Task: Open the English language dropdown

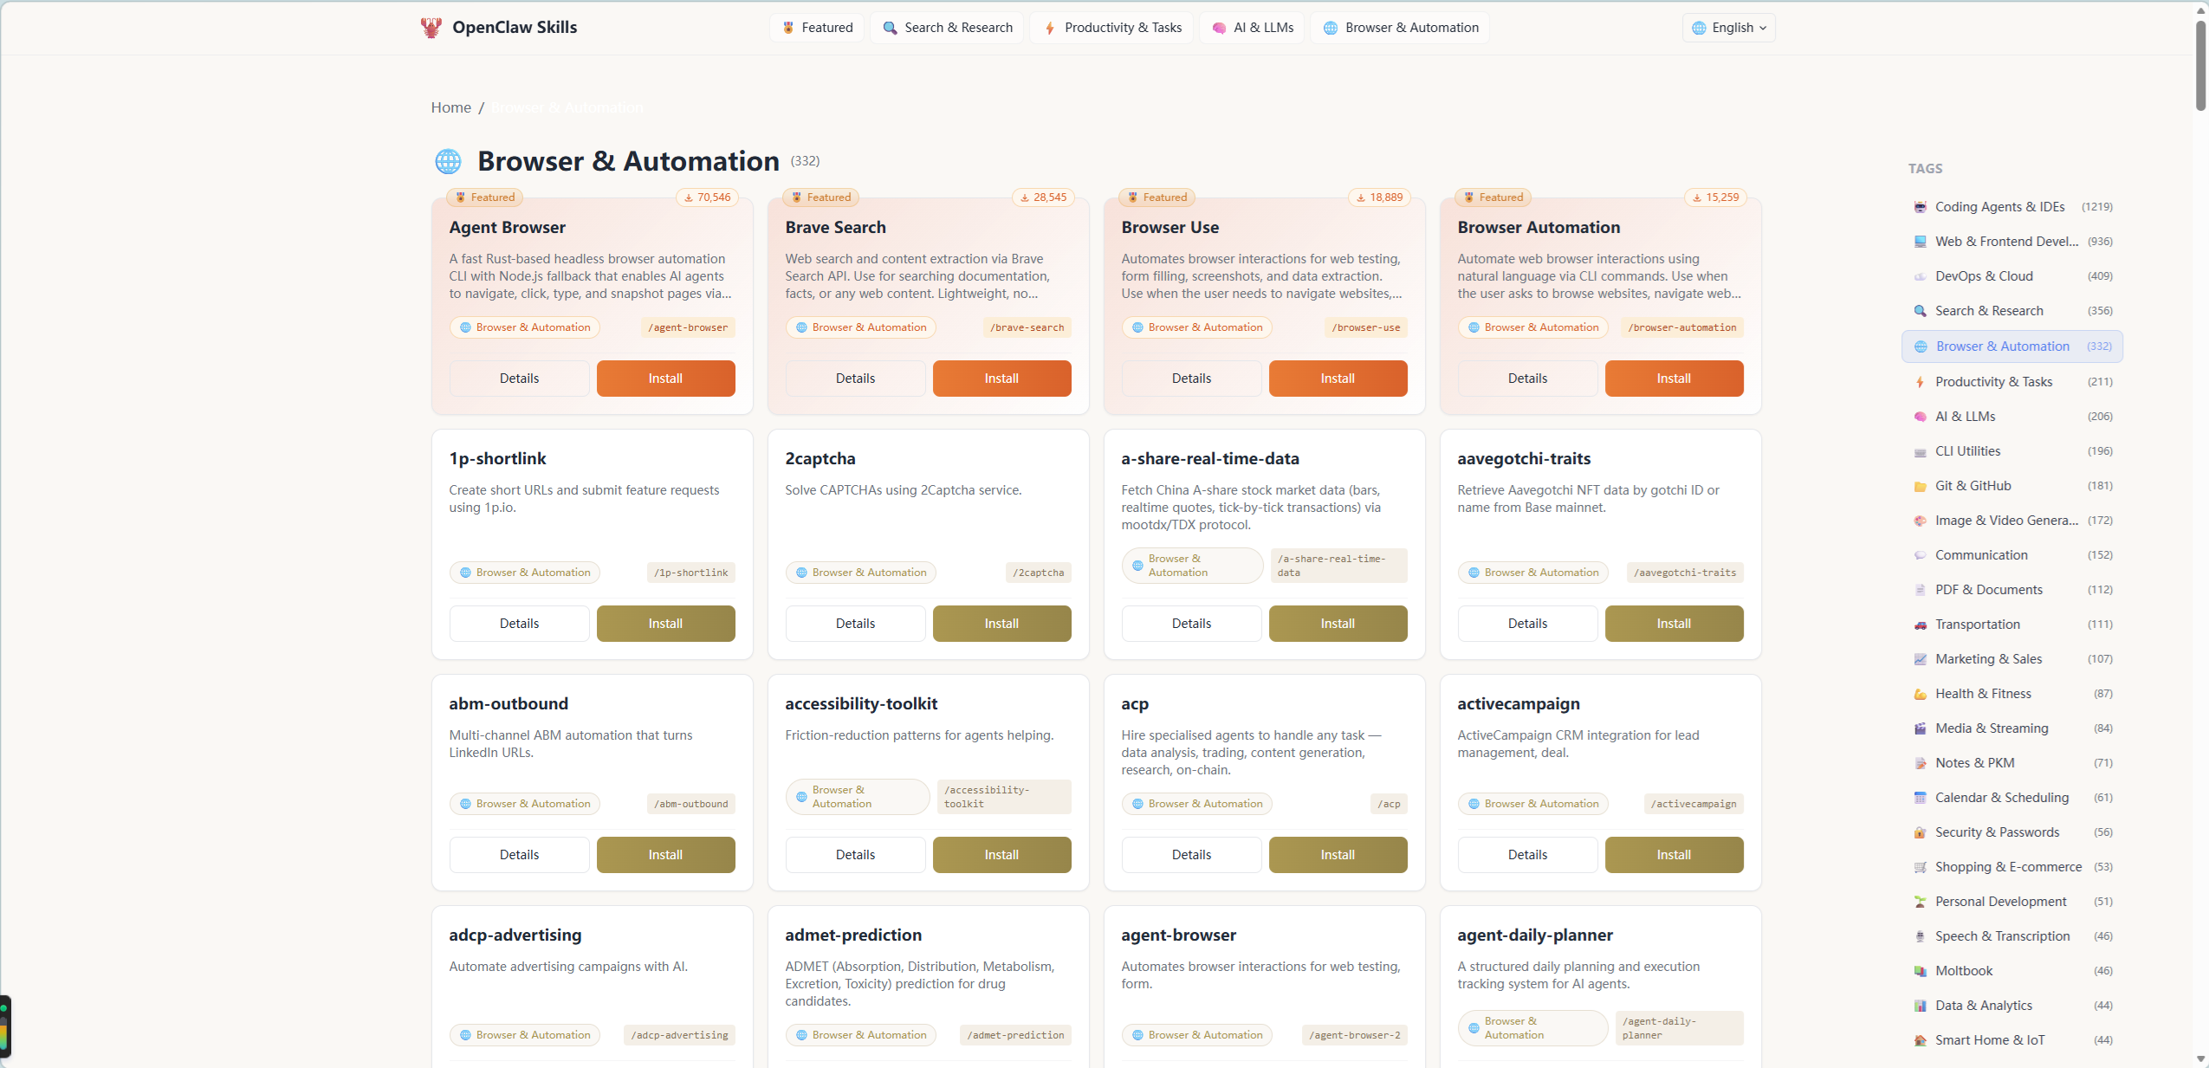Action: point(1728,28)
